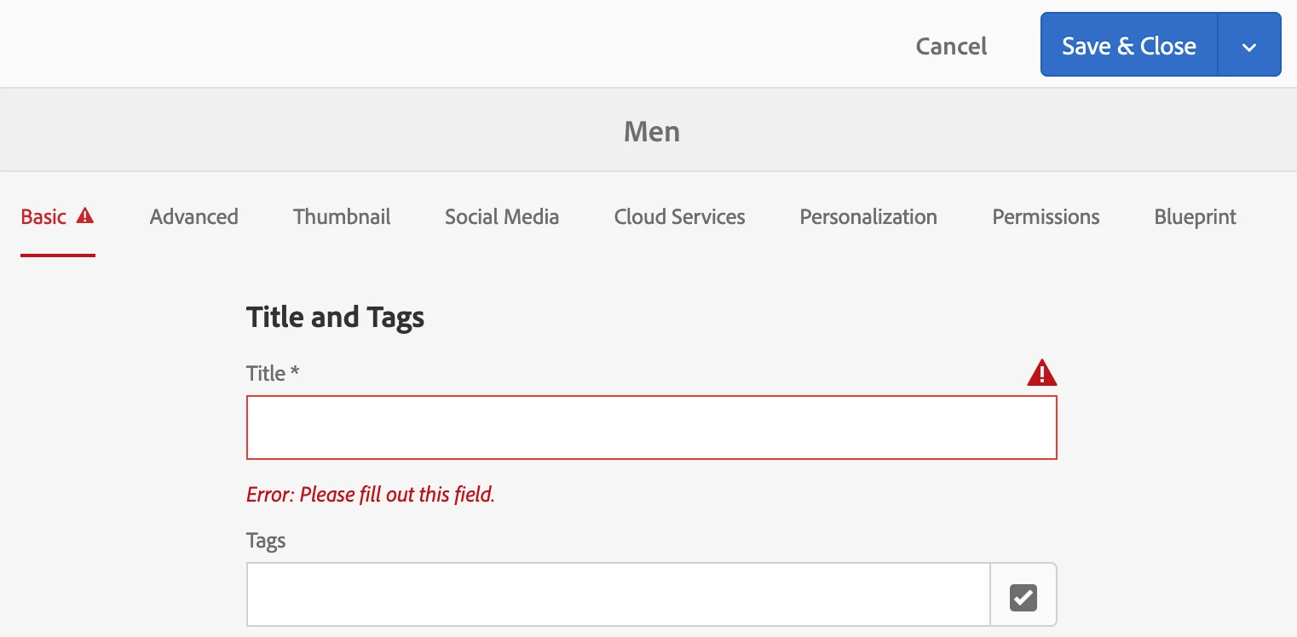This screenshot has height=637, width=1297.
Task: Click the Title and Tags section heading
Action: tap(335, 317)
